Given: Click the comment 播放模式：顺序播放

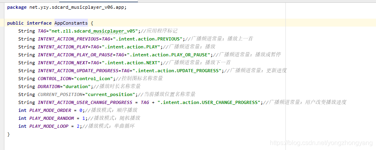Looking at the screenshot, I should coord(111,110).
